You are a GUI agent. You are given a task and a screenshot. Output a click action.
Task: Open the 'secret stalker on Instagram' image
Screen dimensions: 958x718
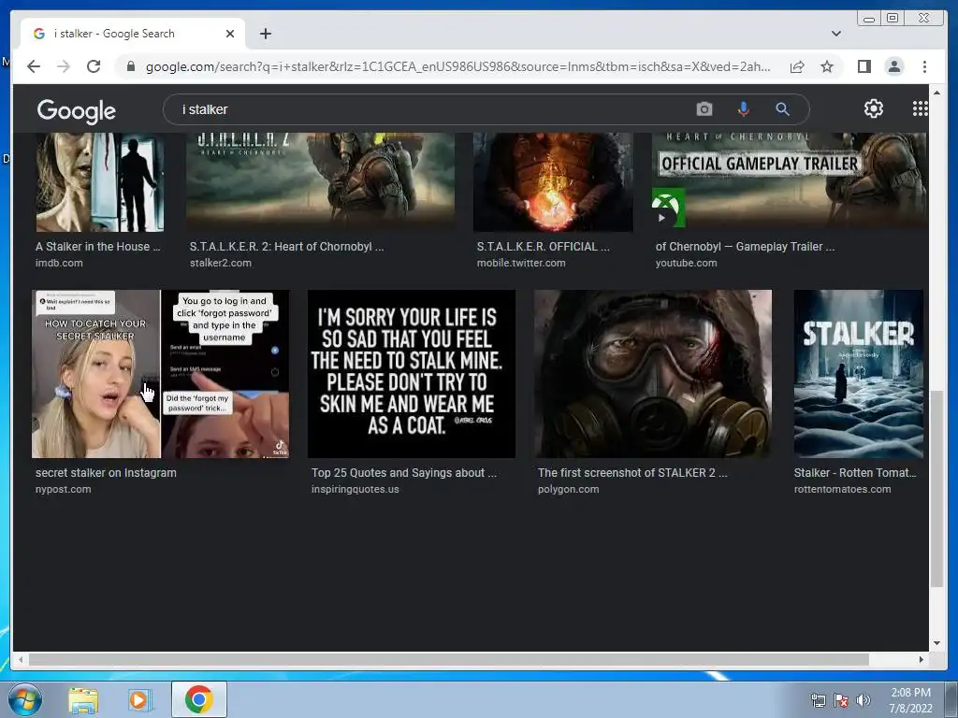pos(161,374)
